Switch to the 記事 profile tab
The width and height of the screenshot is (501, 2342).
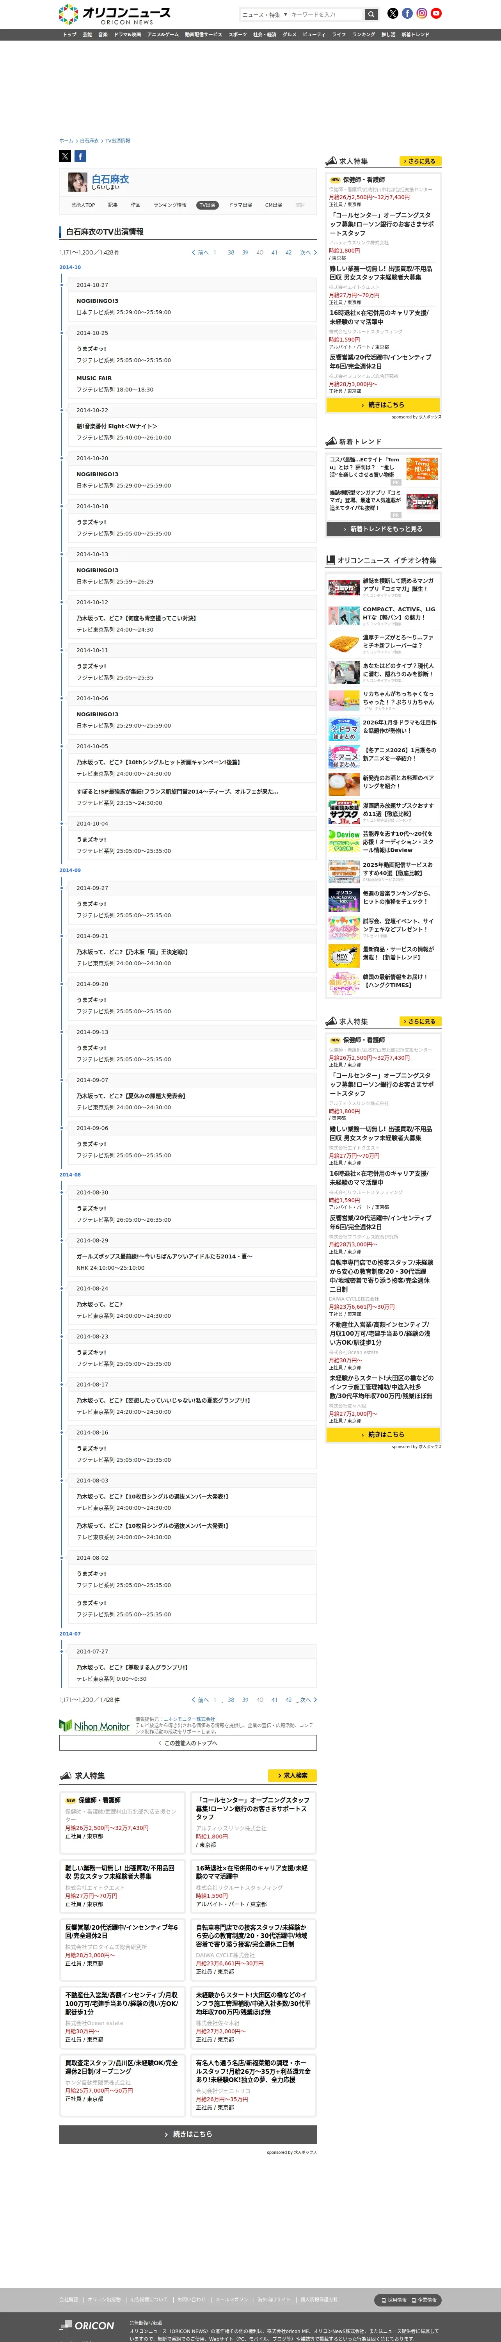pos(113,205)
